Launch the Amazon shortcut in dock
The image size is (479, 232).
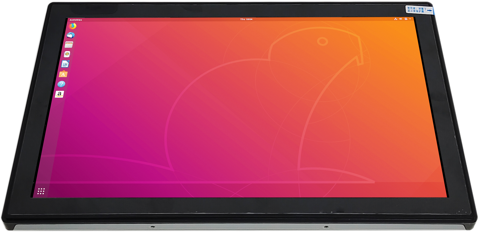[59, 94]
